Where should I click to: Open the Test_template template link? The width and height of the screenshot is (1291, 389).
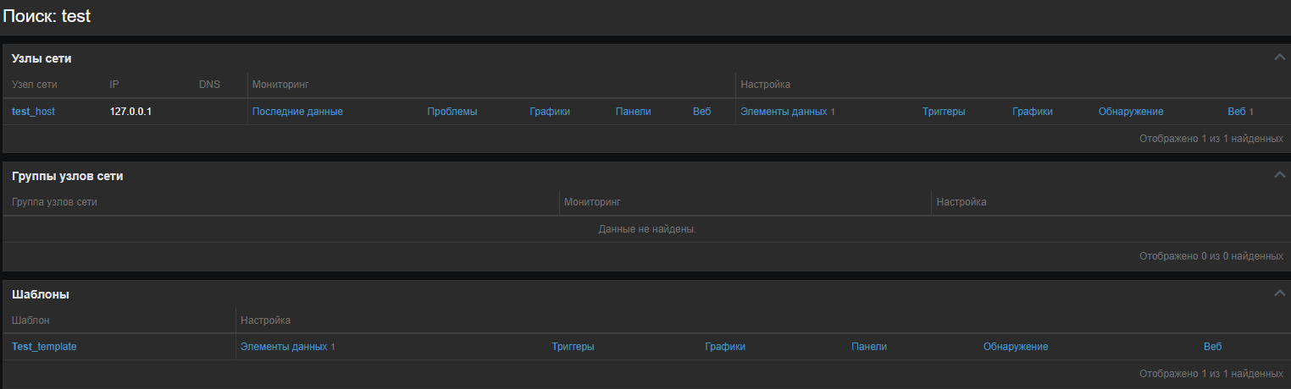pyautogui.click(x=44, y=347)
